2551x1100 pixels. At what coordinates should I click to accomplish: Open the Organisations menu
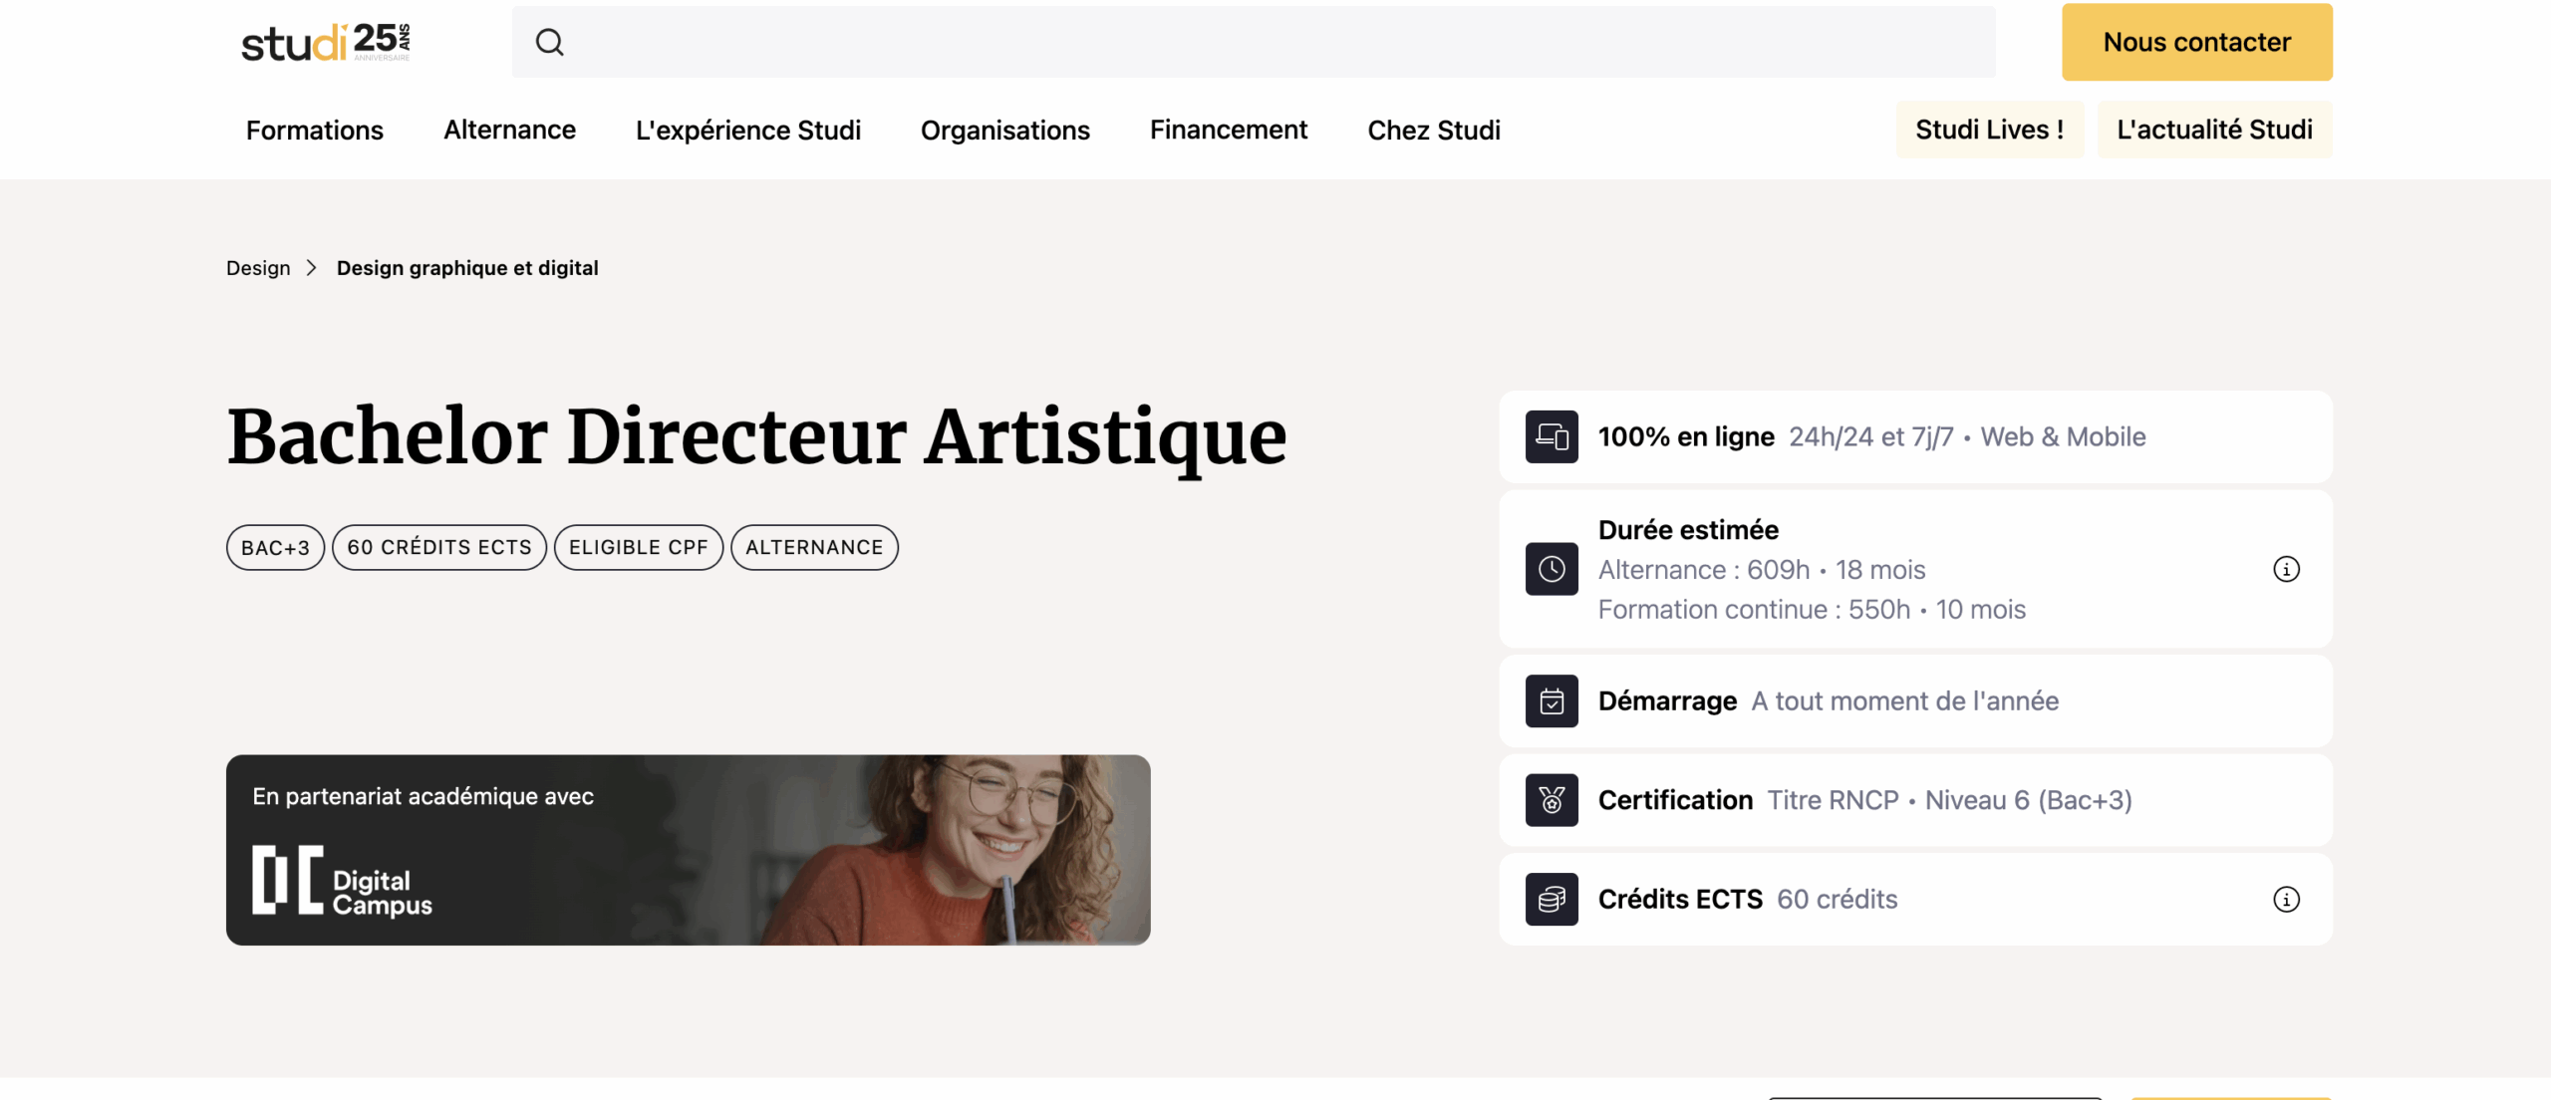(x=1005, y=131)
